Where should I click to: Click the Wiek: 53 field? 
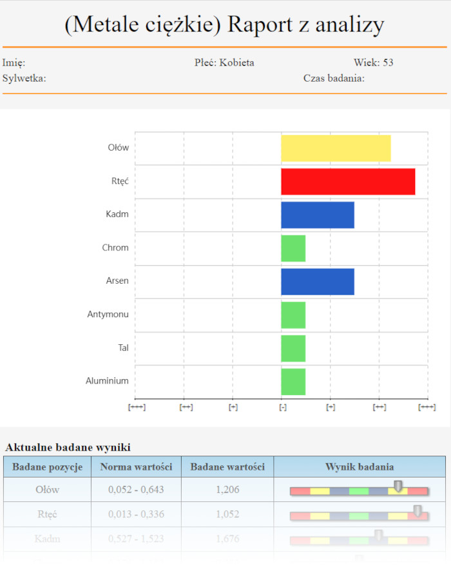pos(373,62)
